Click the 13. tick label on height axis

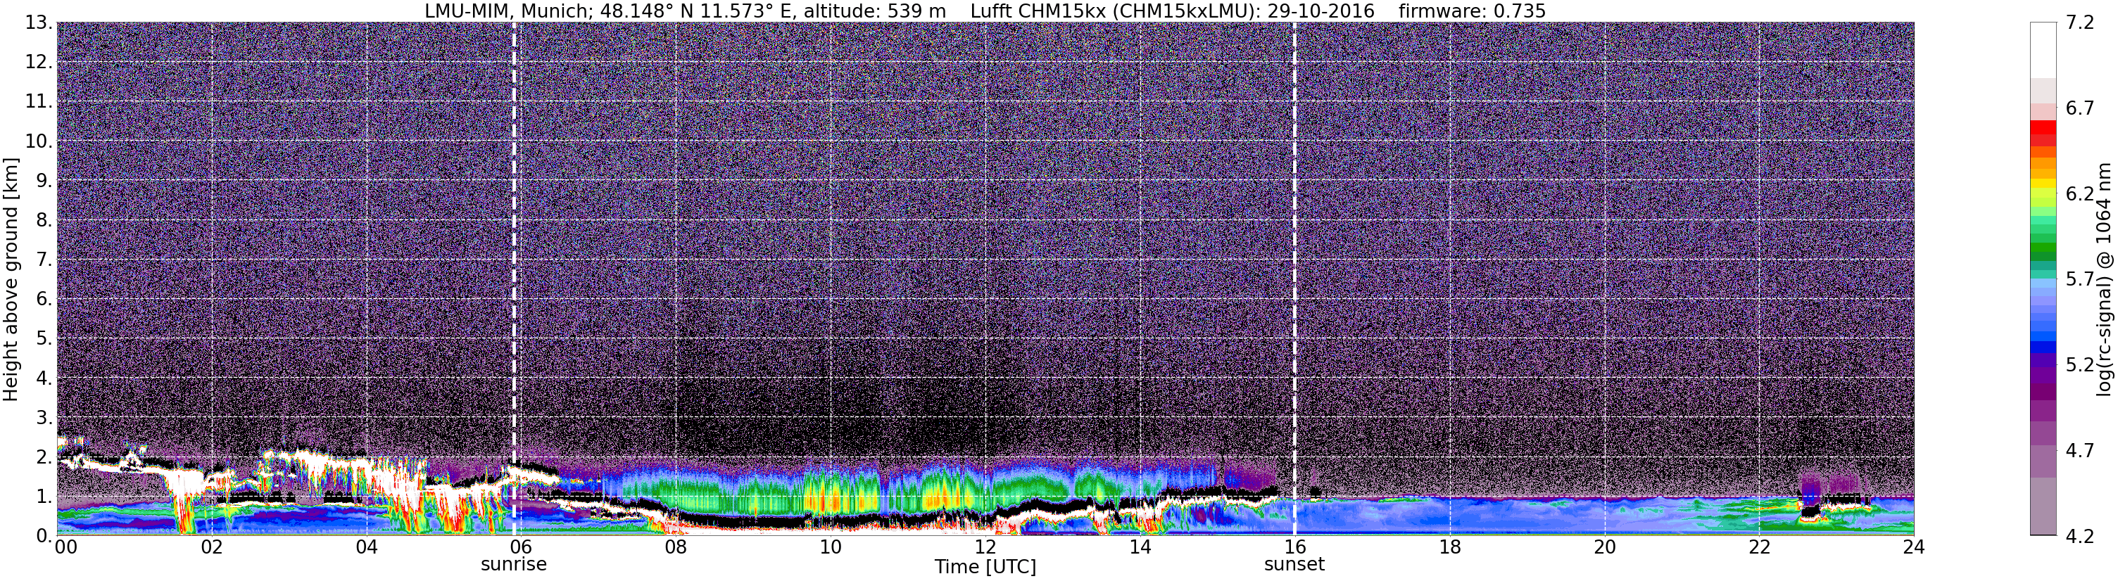(39, 23)
